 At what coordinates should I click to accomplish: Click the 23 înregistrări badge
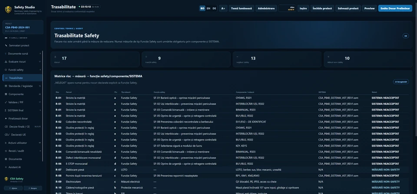(x=401, y=82)
